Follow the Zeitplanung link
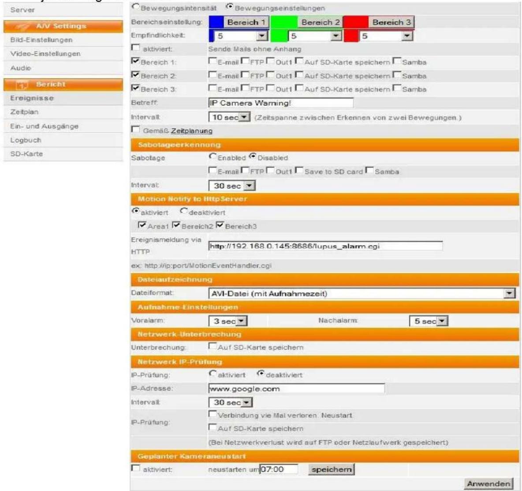522x491 pixels. coord(192,131)
